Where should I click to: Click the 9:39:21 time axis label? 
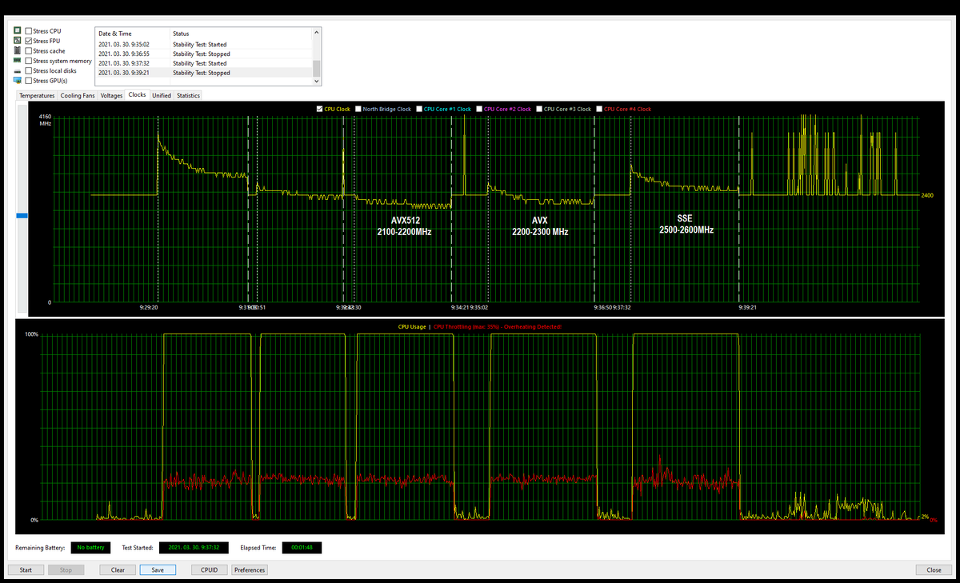(x=747, y=306)
